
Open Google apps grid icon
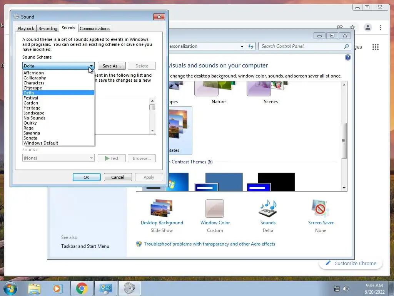[x=376, y=47]
